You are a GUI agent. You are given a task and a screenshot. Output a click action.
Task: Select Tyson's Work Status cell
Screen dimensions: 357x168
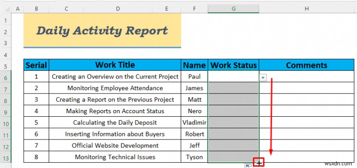(x=233, y=157)
